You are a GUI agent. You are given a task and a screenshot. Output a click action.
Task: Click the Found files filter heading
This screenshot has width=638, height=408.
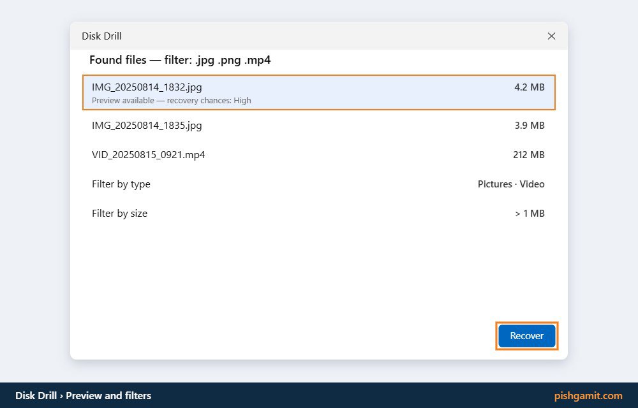(180, 60)
